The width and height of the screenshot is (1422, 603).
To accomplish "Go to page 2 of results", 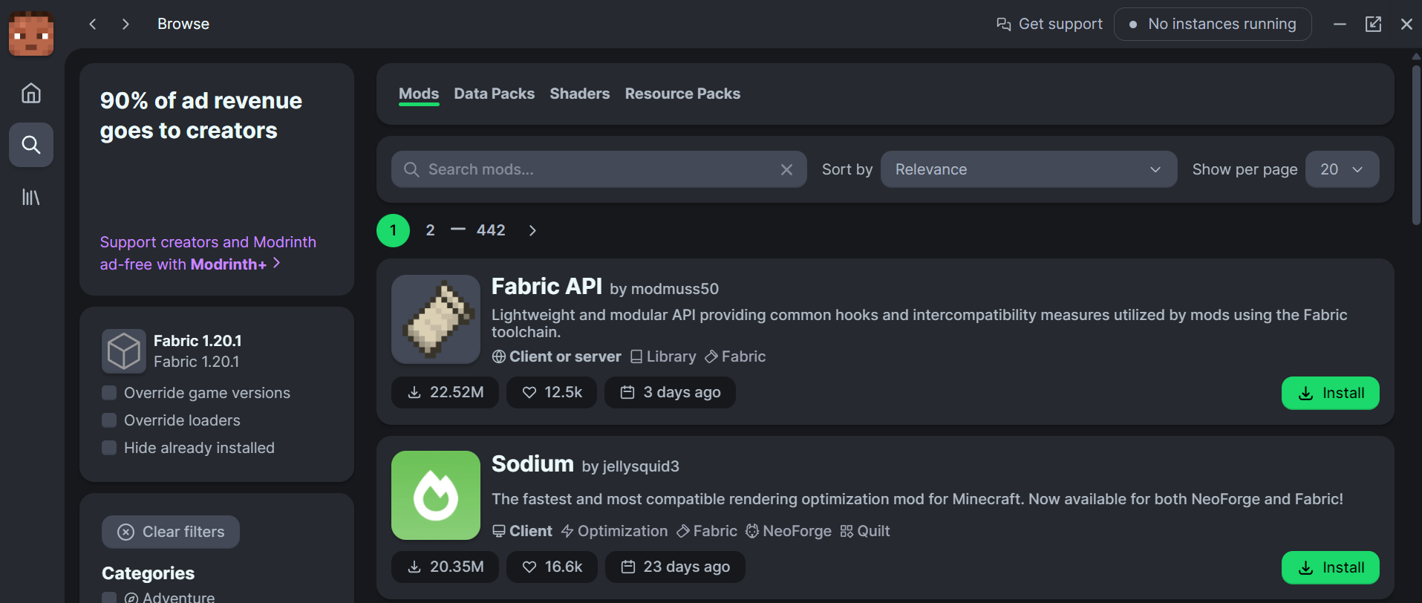I will [x=430, y=230].
